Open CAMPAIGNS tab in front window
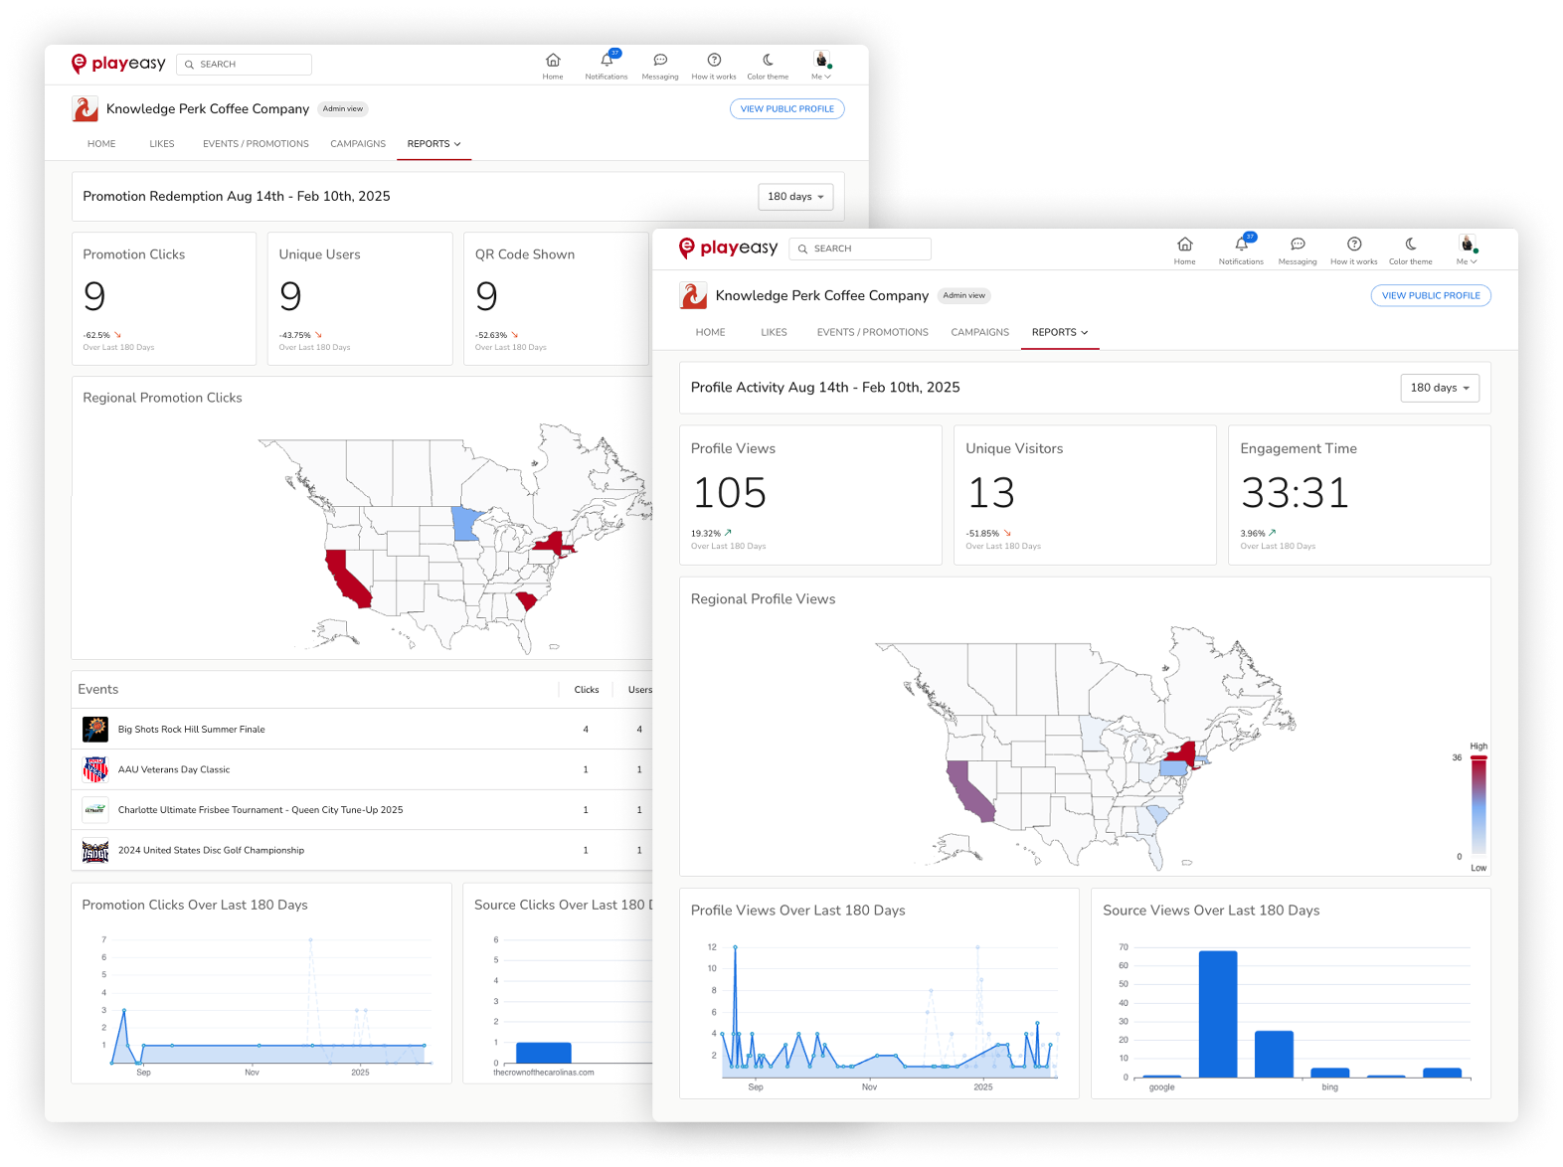The height and width of the screenshot is (1167, 1563). click(x=980, y=332)
